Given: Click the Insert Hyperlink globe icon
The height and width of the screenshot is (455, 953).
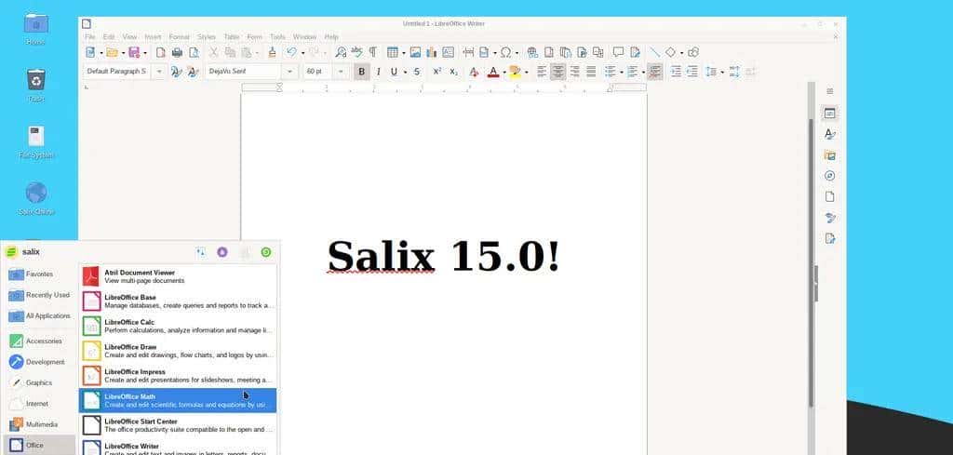Looking at the screenshot, I should pyautogui.click(x=532, y=52).
